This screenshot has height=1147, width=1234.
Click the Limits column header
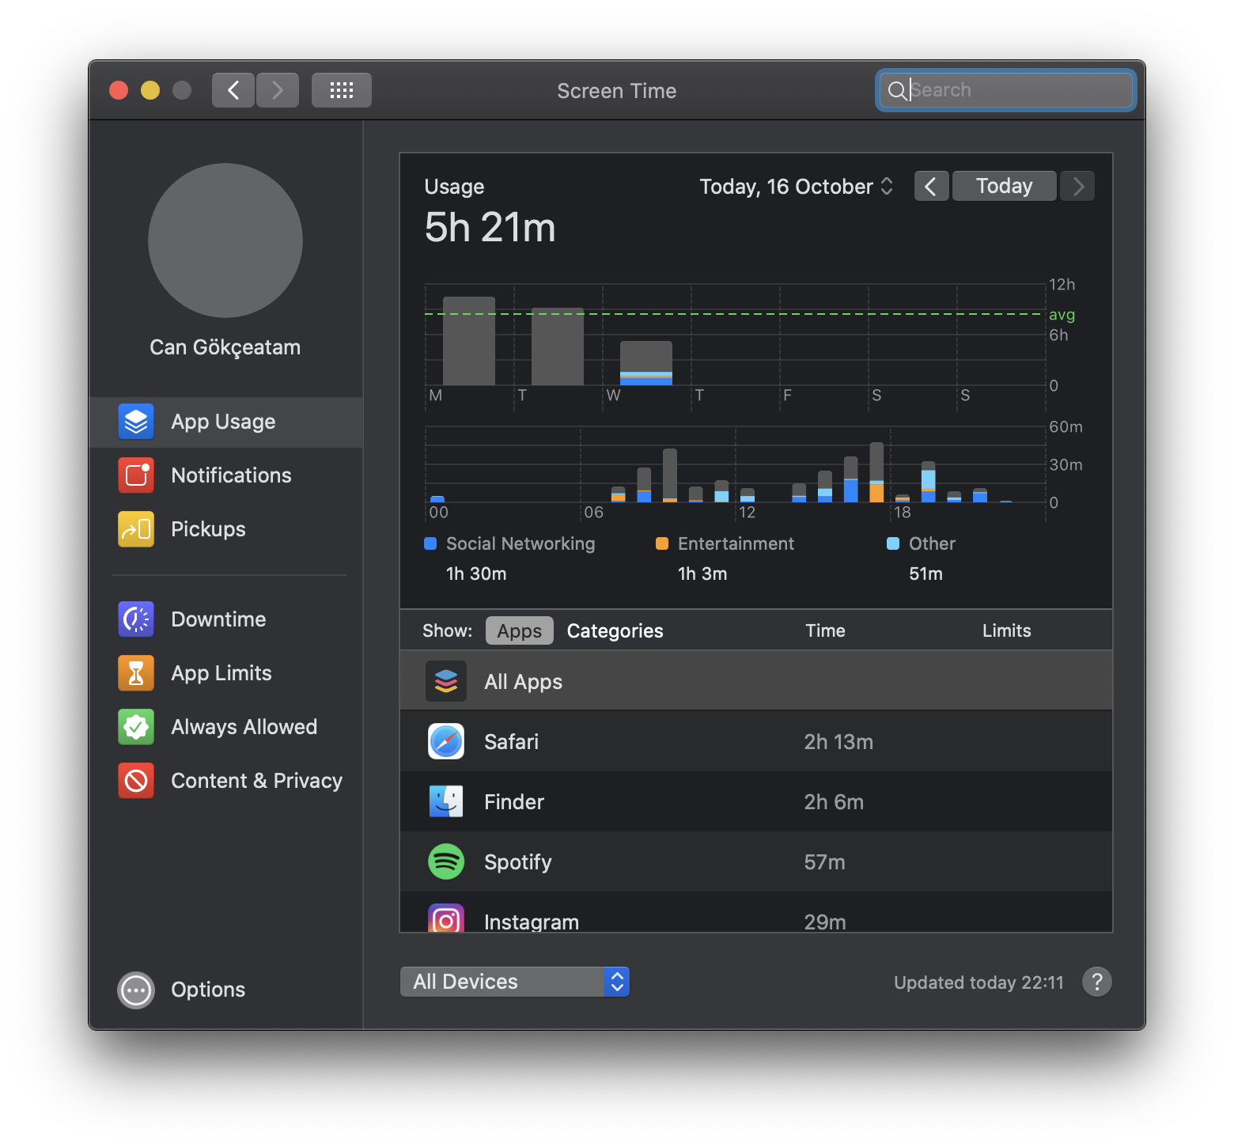pyautogui.click(x=1006, y=630)
